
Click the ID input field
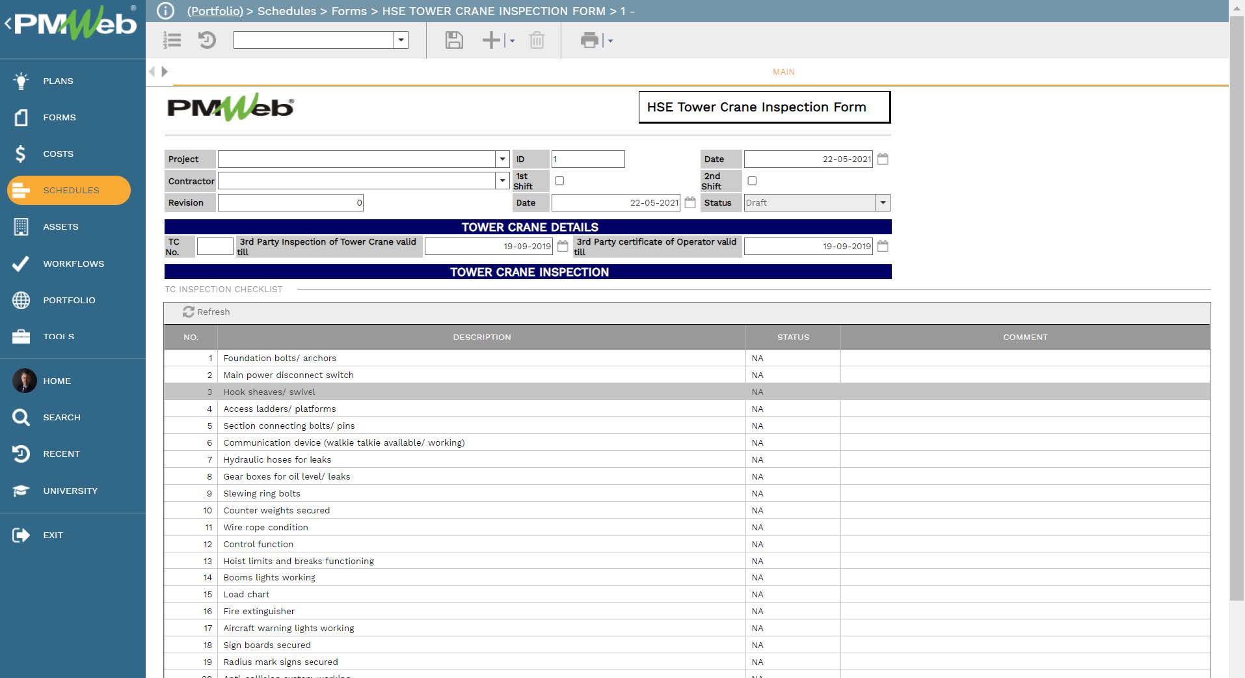pyautogui.click(x=588, y=159)
